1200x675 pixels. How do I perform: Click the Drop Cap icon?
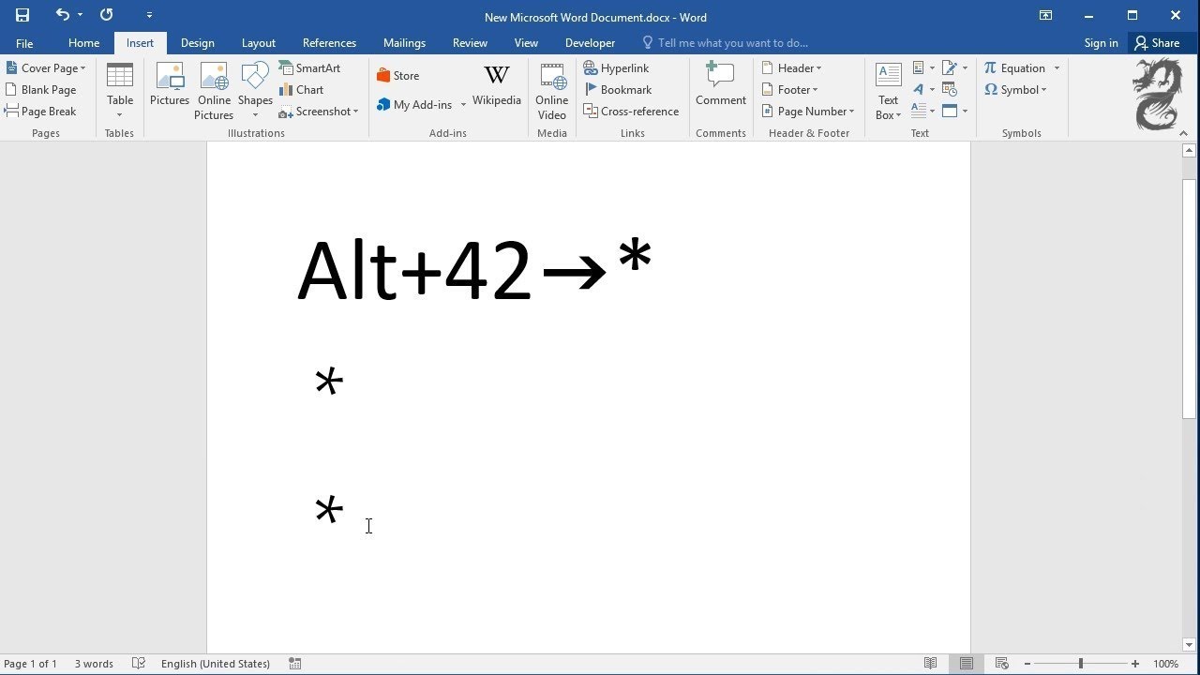coord(923,112)
